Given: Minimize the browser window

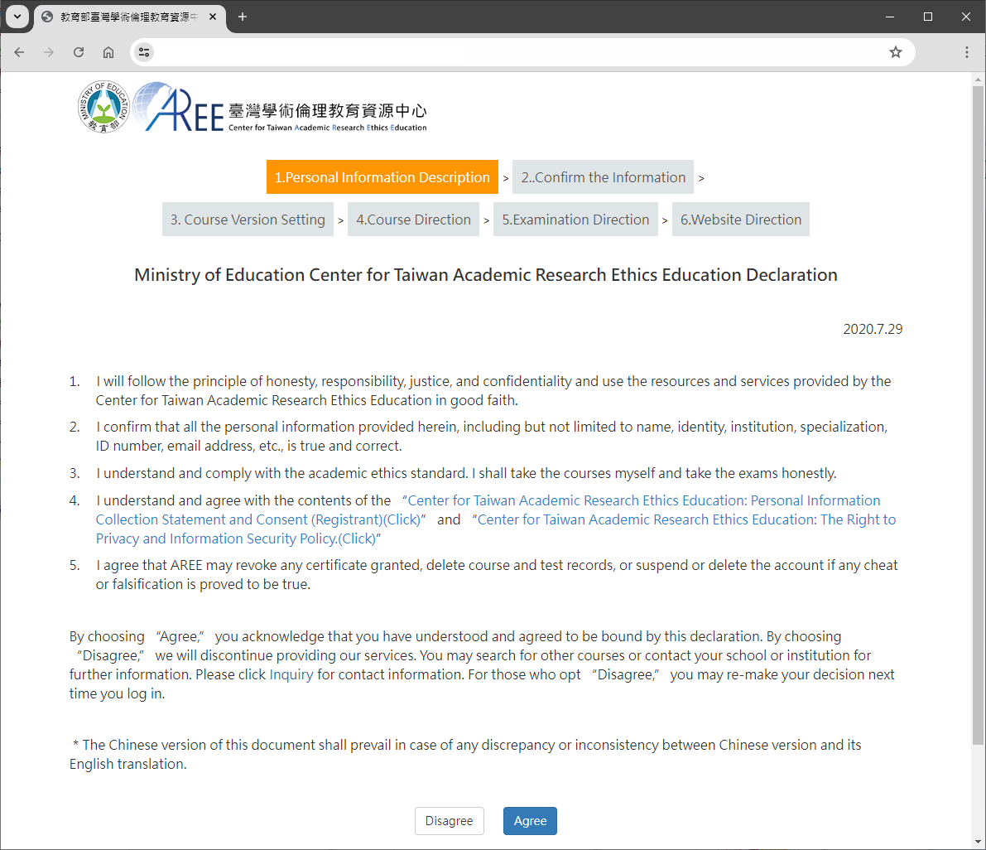Looking at the screenshot, I should [x=889, y=17].
